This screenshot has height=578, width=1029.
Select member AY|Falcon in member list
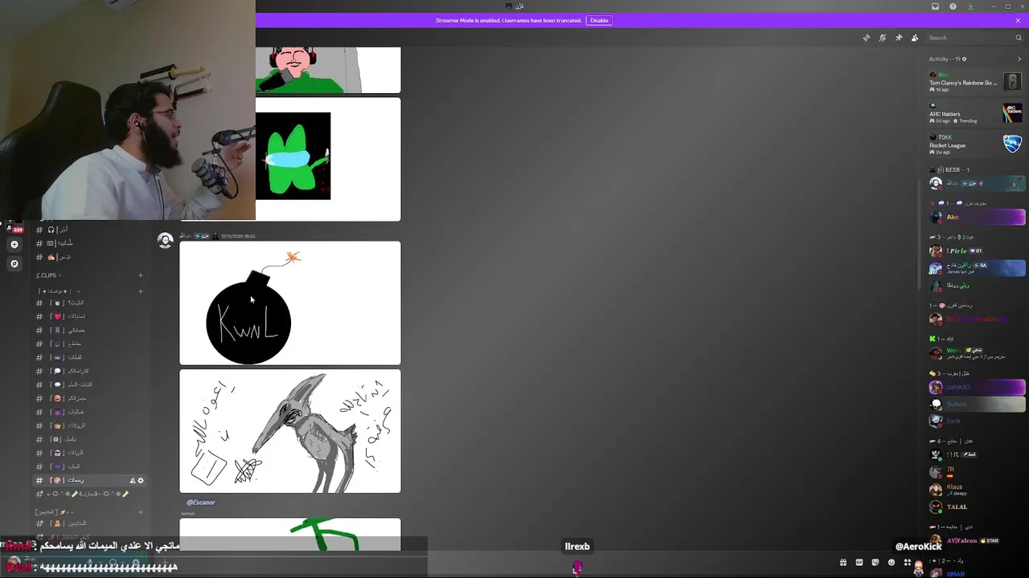[977, 541]
